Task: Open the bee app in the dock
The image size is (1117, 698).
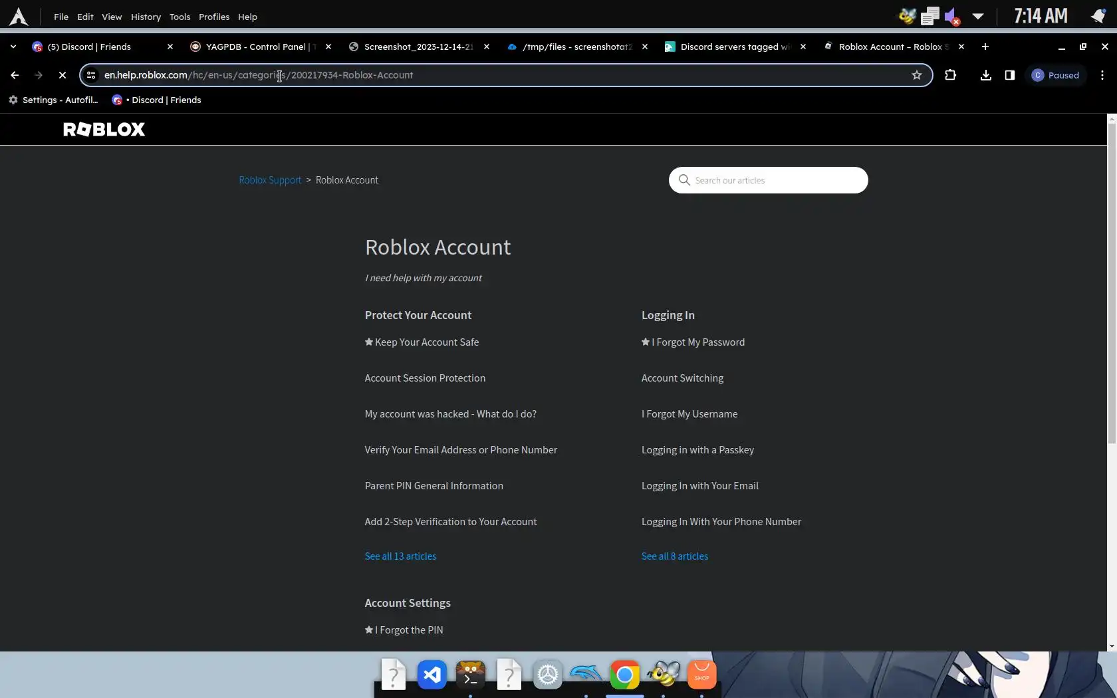Action: 664,675
